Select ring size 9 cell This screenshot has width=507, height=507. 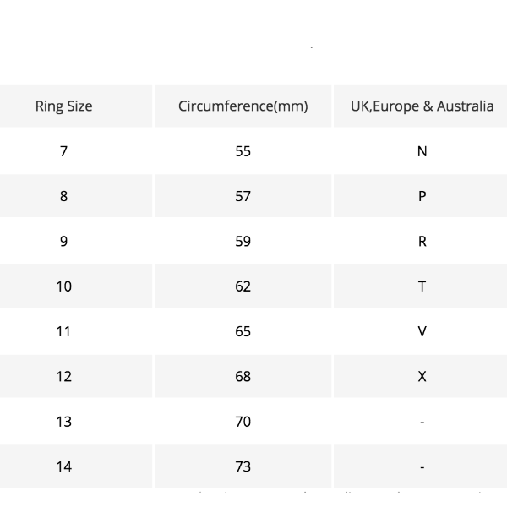[63, 241]
